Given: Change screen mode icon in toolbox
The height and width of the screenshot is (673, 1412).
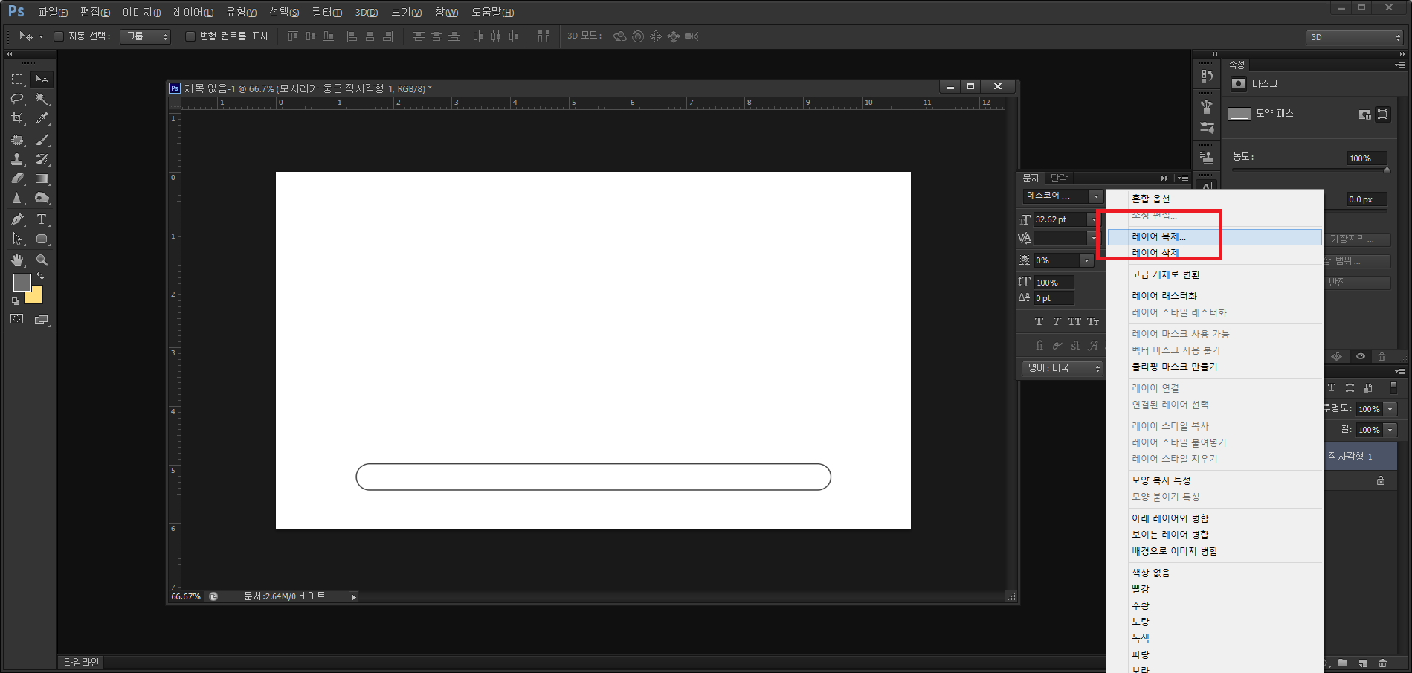Looking at the screenshot, I should pyautogui.click(x=42, y=320).
